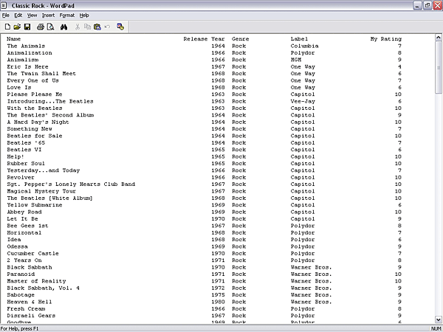This screenshot has width=443, height=332.
Task: Click the 'MGM' label text
Action: pos(296,60)
